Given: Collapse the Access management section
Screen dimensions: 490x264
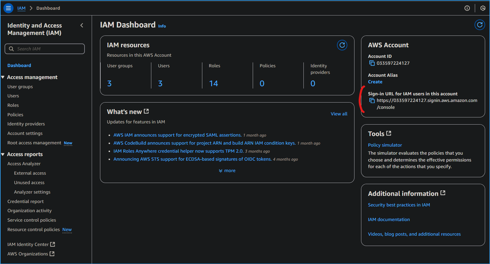Looking at the screenshot, I should point(3,77).
